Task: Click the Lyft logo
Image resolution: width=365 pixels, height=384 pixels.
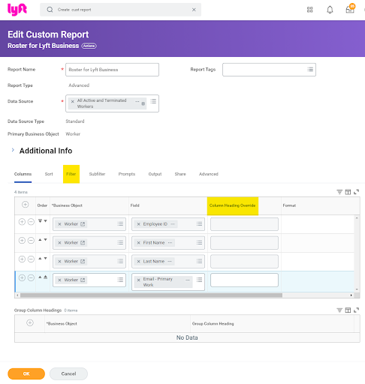Action: coord(17,10)
